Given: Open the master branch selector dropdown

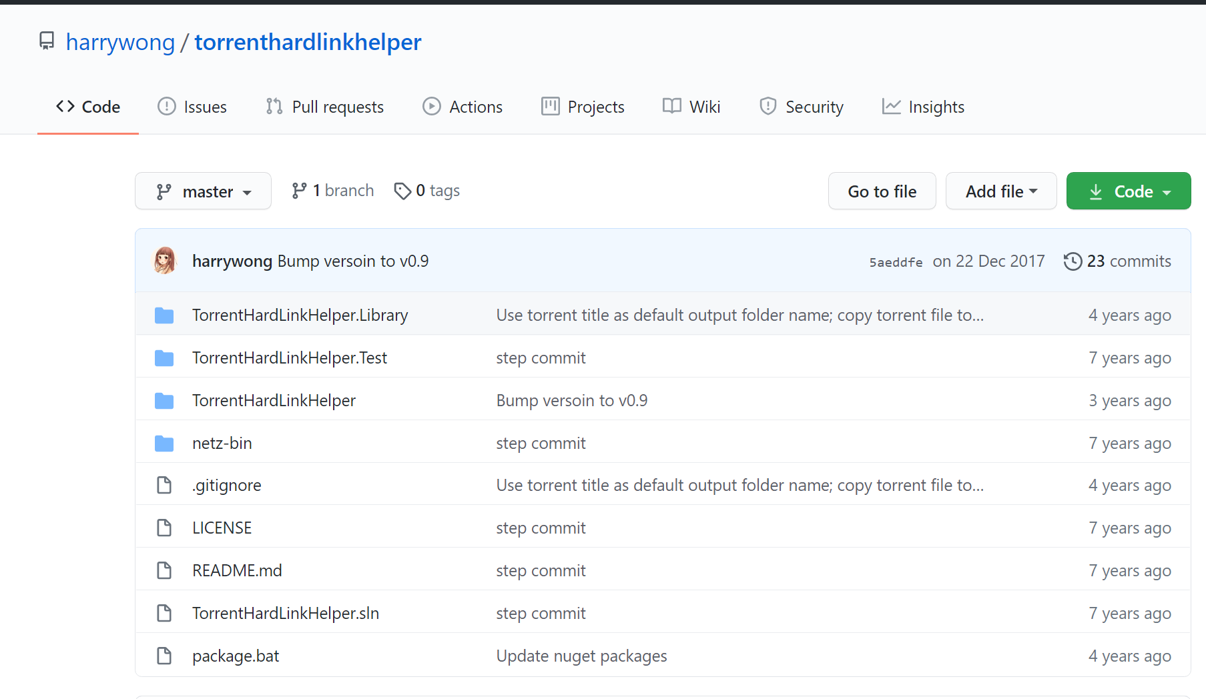Looking at the screenshot, I should tap(203, 191).
